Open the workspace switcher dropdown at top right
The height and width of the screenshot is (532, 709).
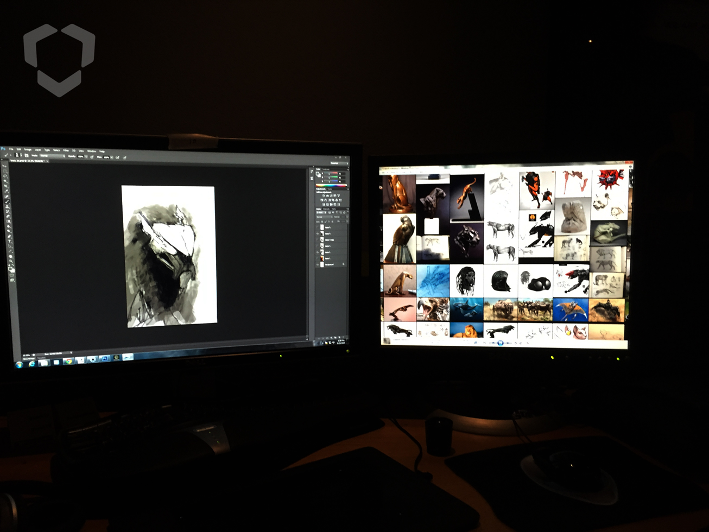pyautogui.click(x=339, y=163)
